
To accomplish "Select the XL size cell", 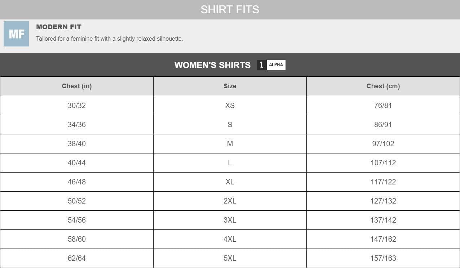I will click(230, 182).
